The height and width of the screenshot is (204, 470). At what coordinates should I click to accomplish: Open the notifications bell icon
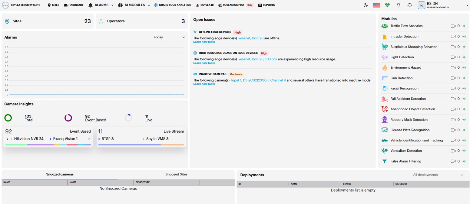[399, 5]
